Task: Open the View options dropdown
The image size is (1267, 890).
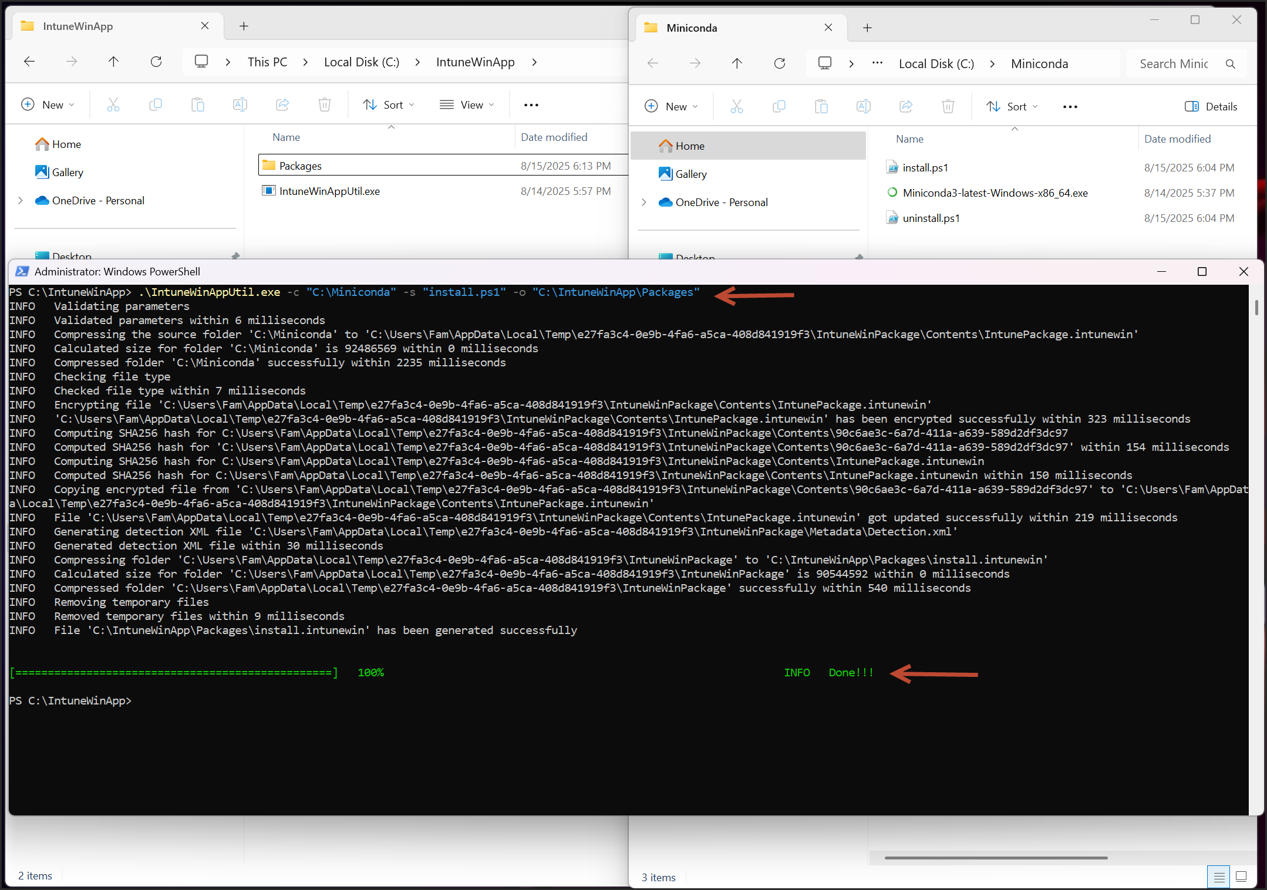Action: coord(467,104)
